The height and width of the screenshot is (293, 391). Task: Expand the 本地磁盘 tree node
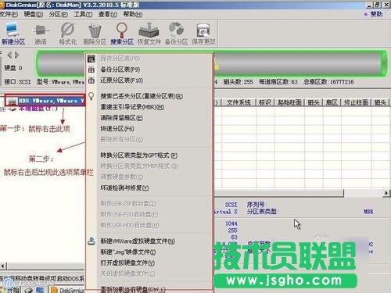pyautogui.click(x=2, y=109)
